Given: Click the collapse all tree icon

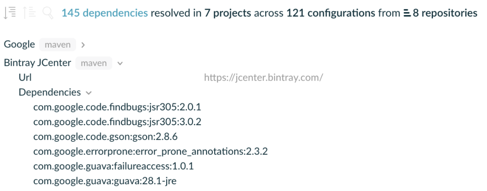Looking at the screenshot, I should click(29, 14).
